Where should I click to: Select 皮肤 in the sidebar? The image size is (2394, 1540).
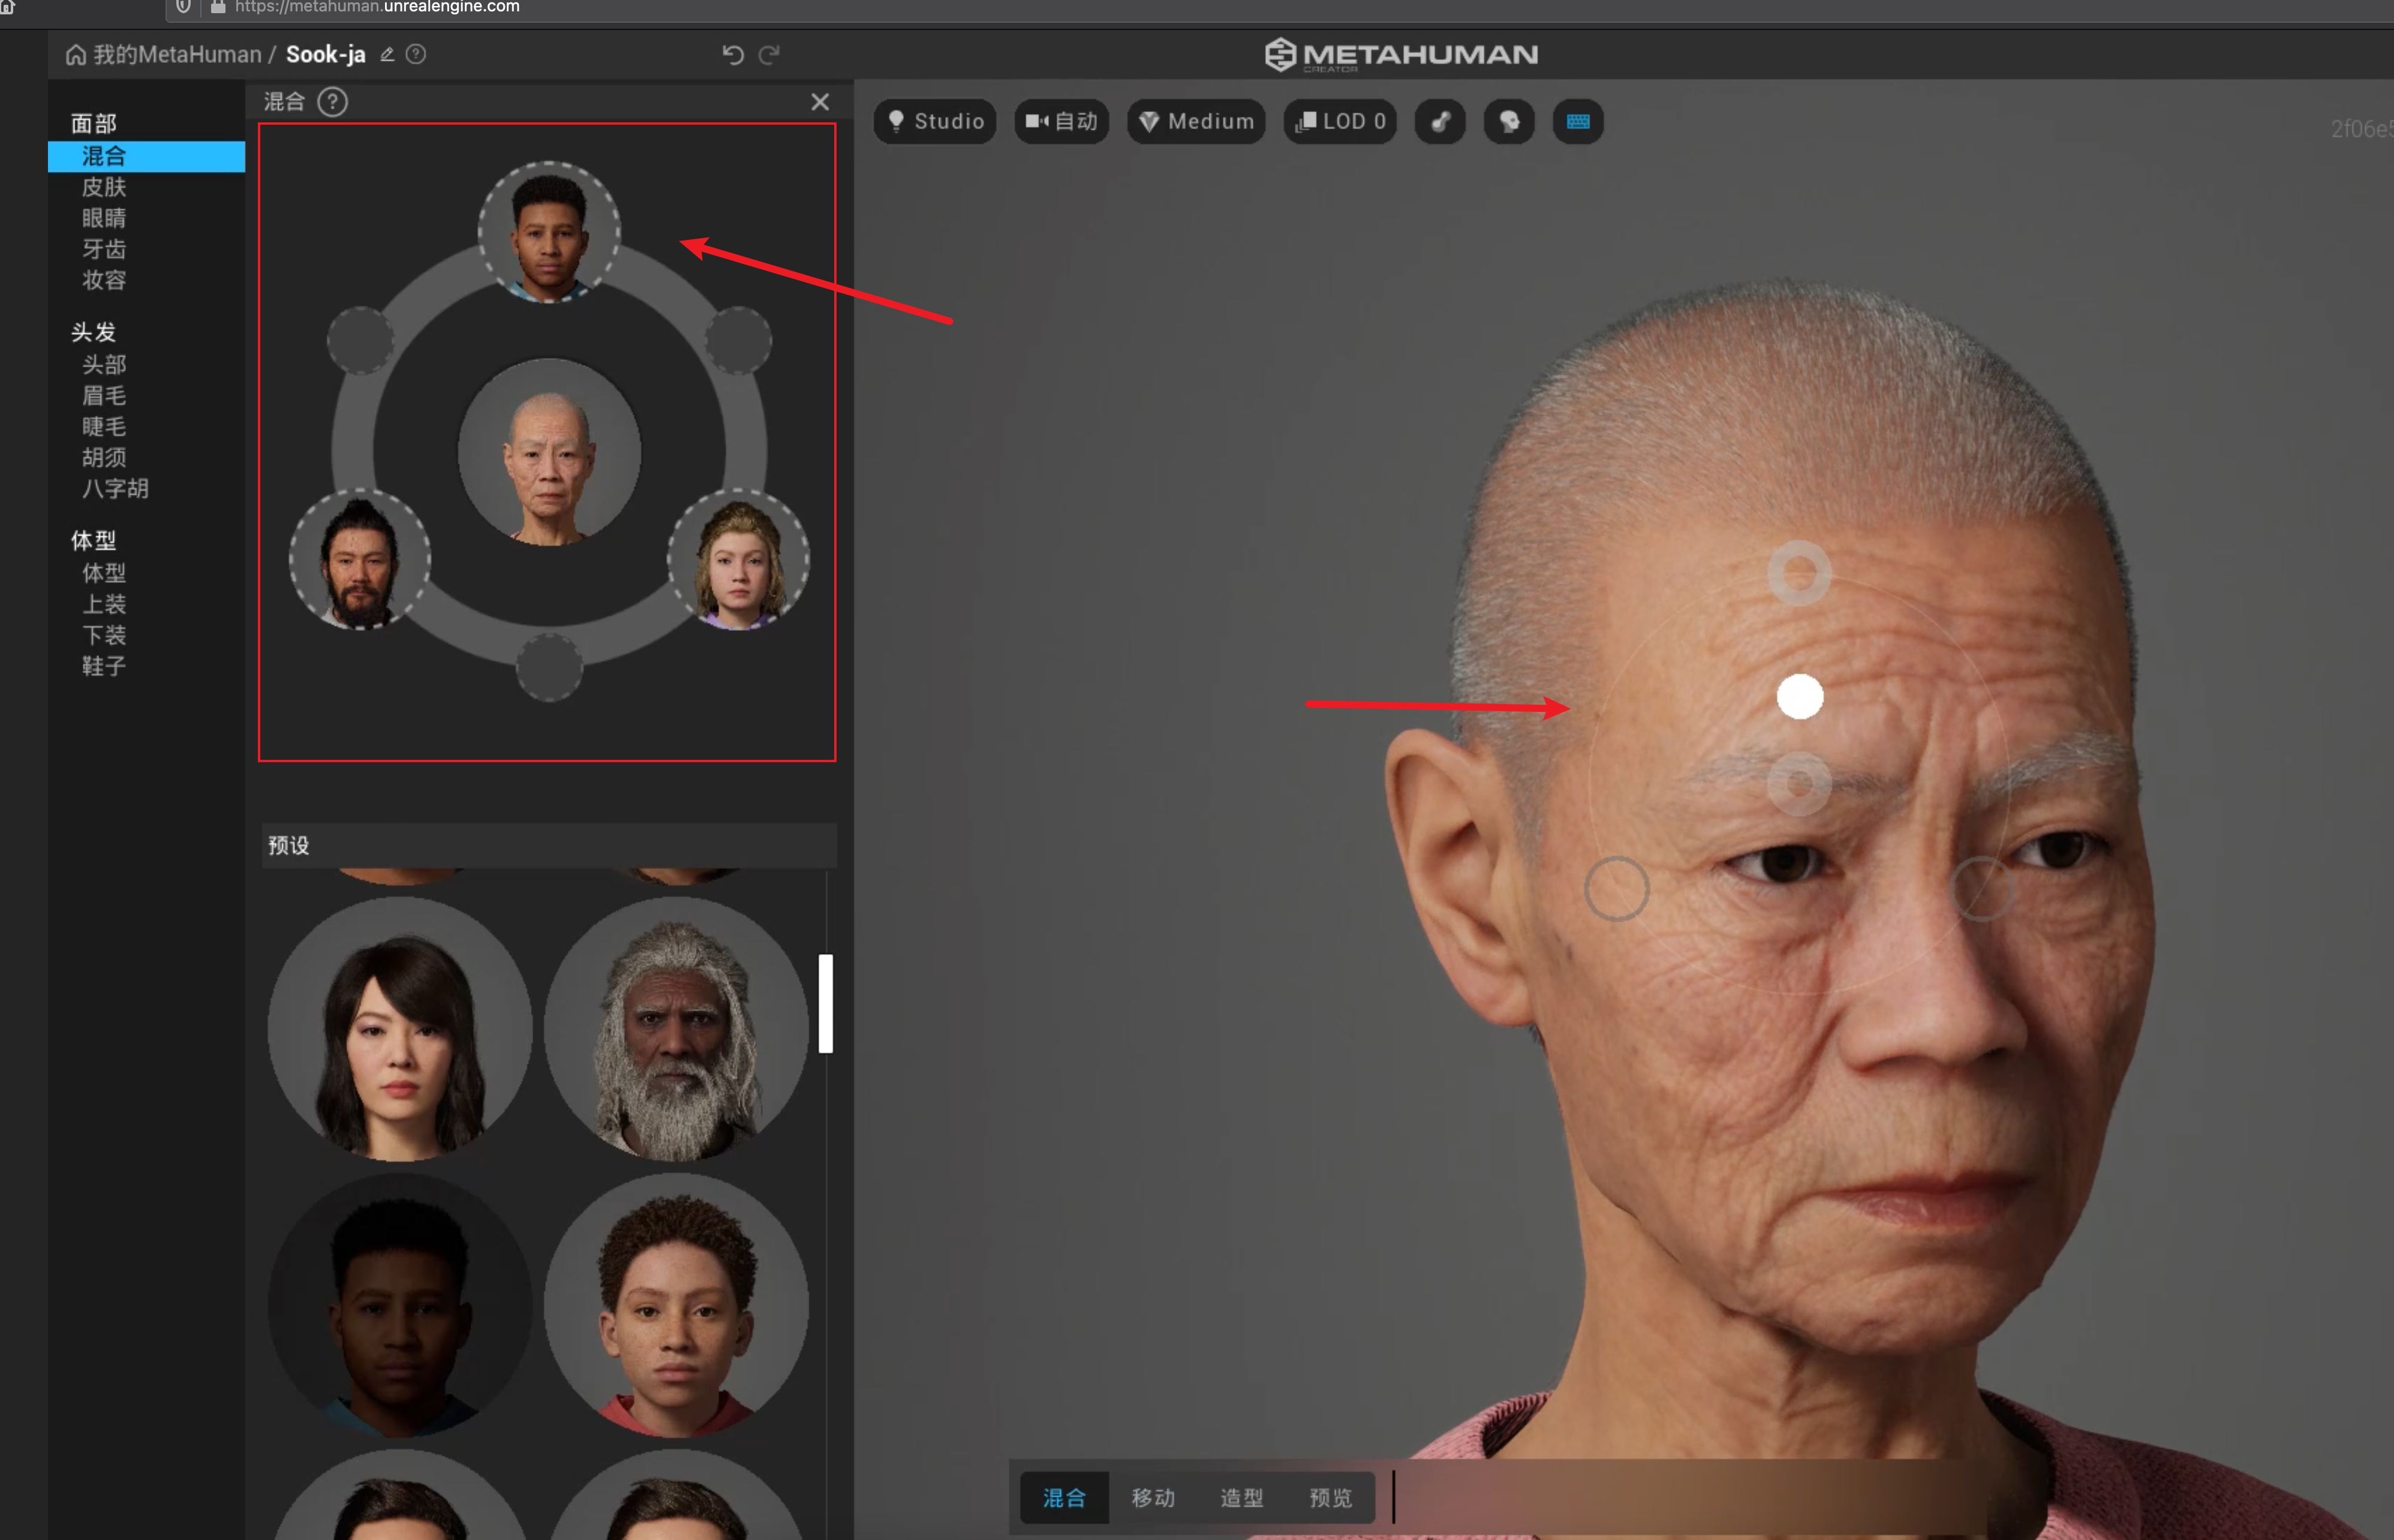coord(104,187)
